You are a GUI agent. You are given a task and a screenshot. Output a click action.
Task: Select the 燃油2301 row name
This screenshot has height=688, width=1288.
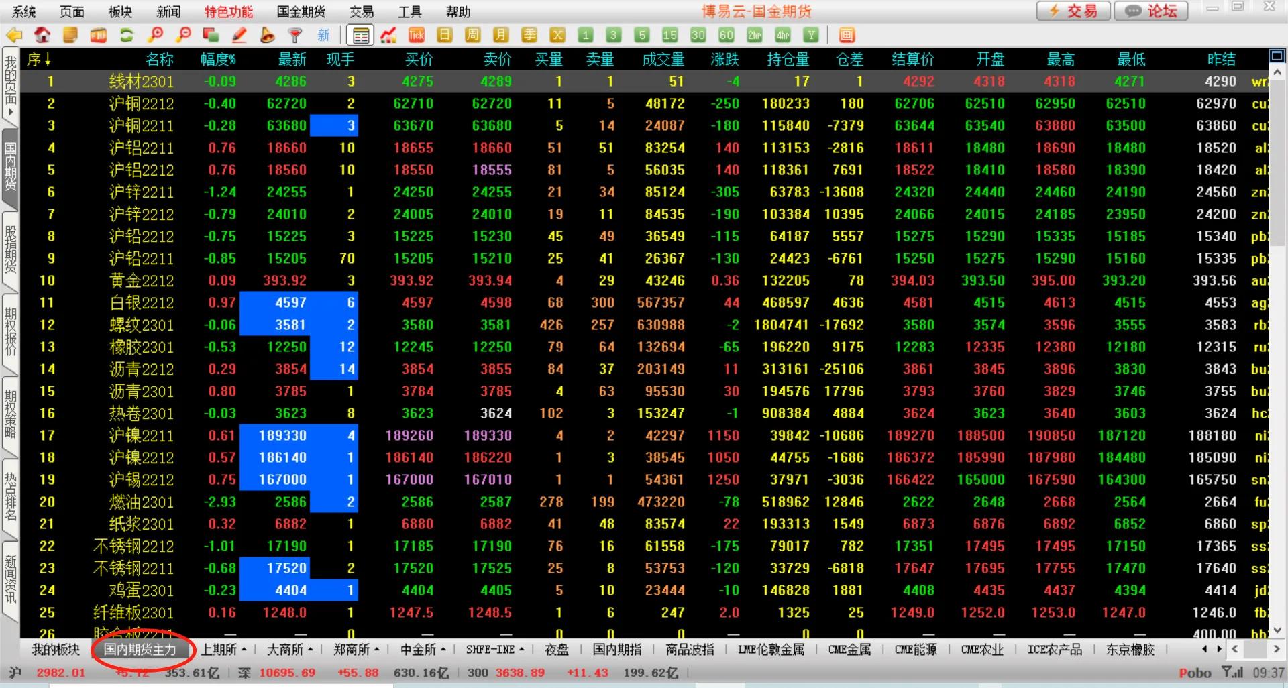coord(142,502)
